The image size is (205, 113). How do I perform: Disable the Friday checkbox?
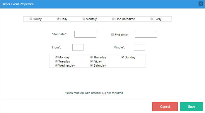click(x=91, y=61)
